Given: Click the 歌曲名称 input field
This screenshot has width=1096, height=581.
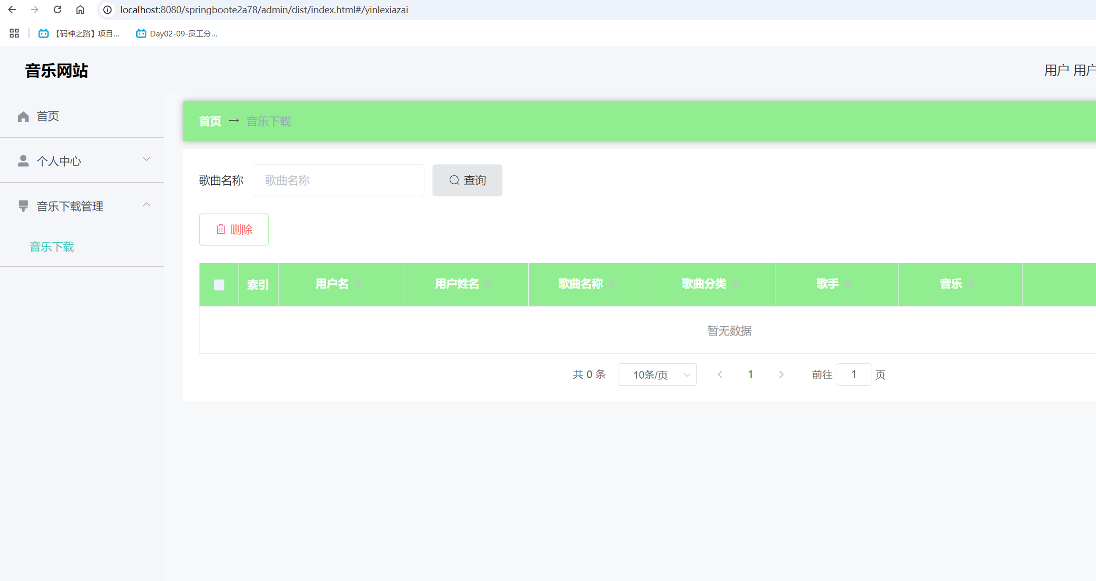Looking at the screenshot, I should click(338, 180).
